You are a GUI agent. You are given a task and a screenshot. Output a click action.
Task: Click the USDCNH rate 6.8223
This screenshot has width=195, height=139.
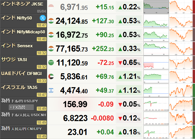click(75, 118)
